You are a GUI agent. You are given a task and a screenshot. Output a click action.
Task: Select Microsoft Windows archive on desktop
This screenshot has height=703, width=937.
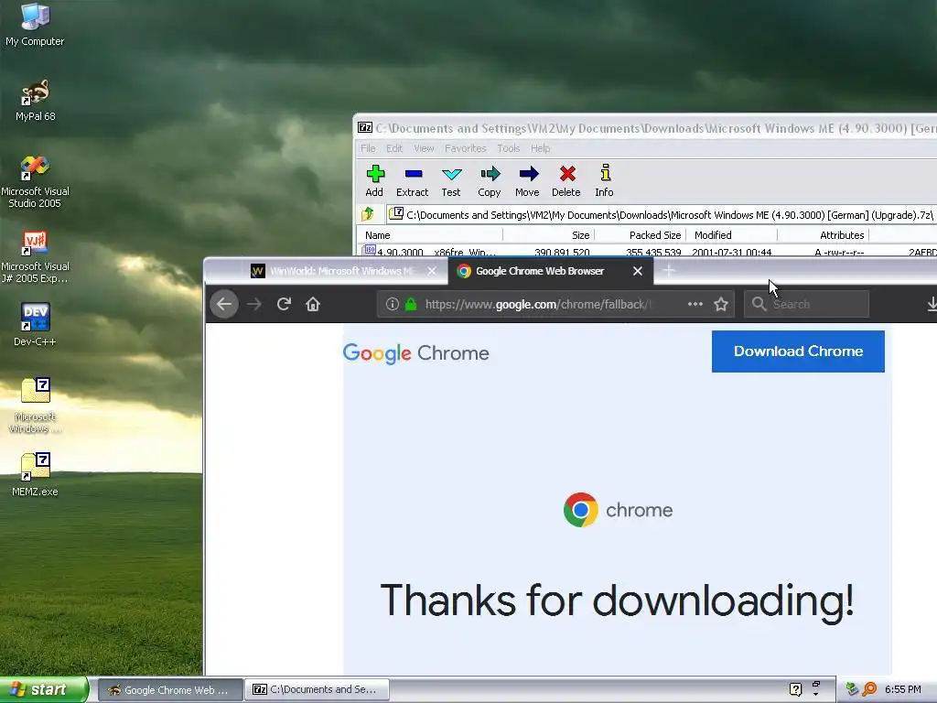pyautogui.click(x=35, y=405)
